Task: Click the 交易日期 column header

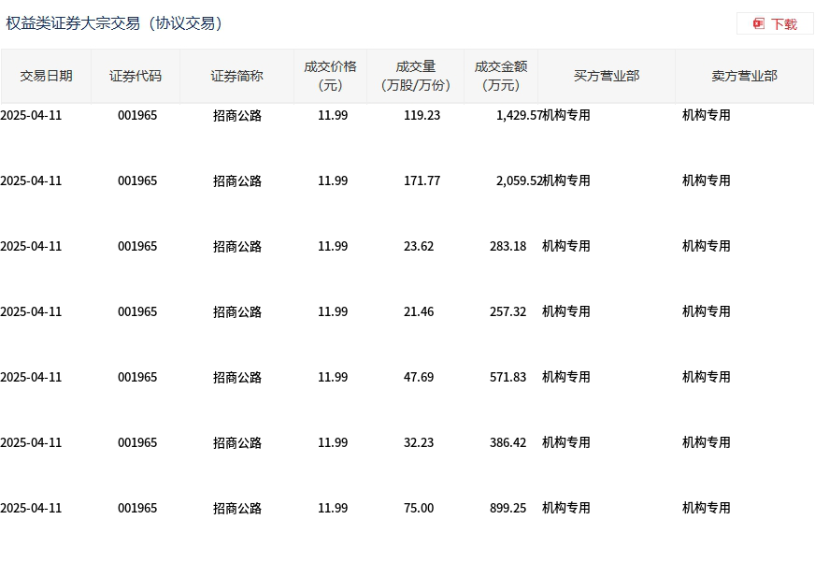Action: (46, 76)
